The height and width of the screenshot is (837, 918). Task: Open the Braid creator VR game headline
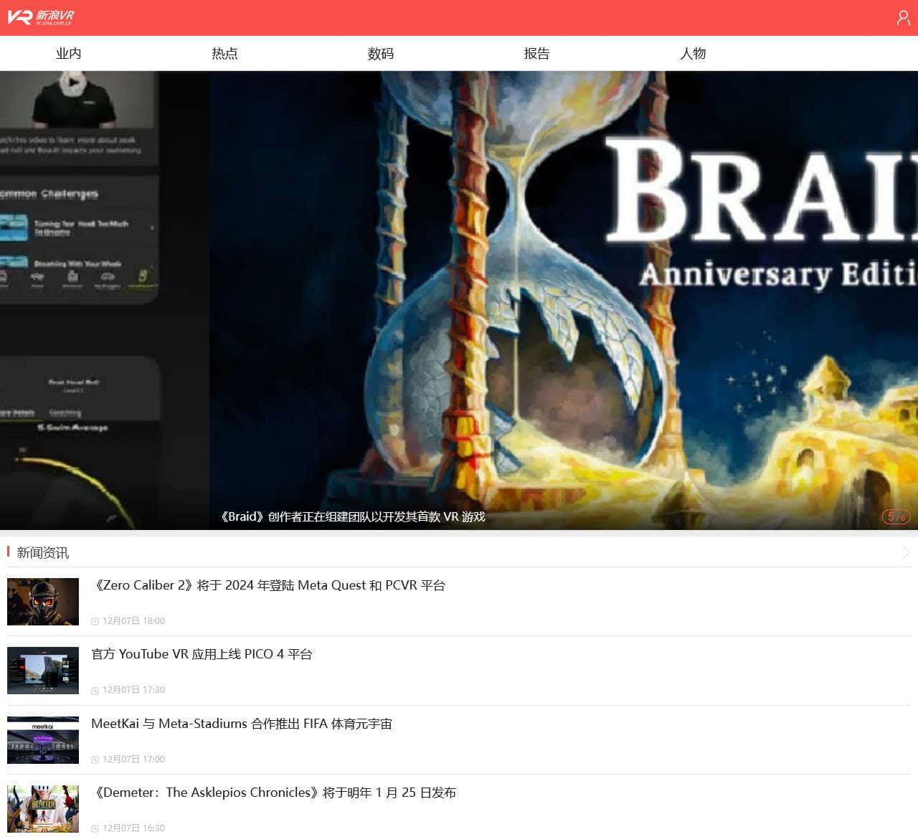351,516
